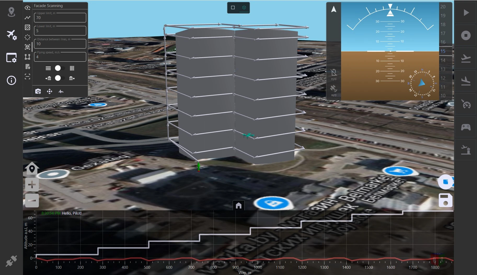The width and height of the screenshot is (477, 275).
Task: Toggle horizontal/vertical scan lines switch
Action: pos(60,68)
